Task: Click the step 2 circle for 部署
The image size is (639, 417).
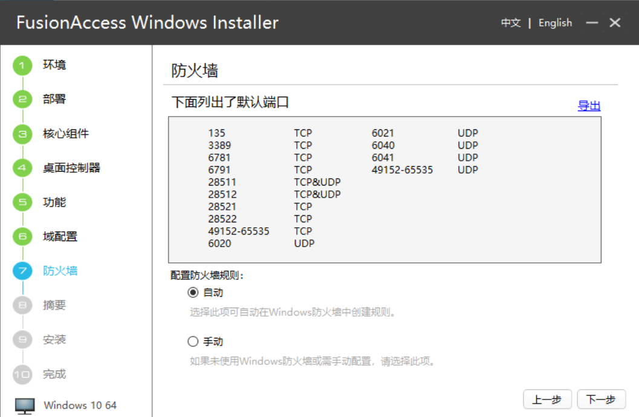Action: click(x=22, y=99)
